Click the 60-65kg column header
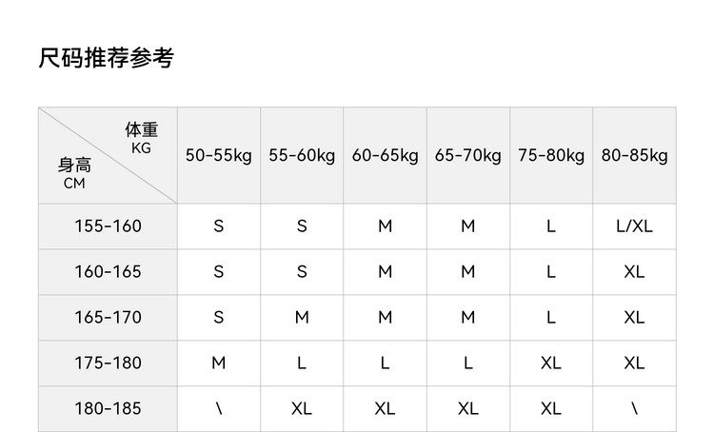This screenshot has height=432, width=714. point(385,156)
